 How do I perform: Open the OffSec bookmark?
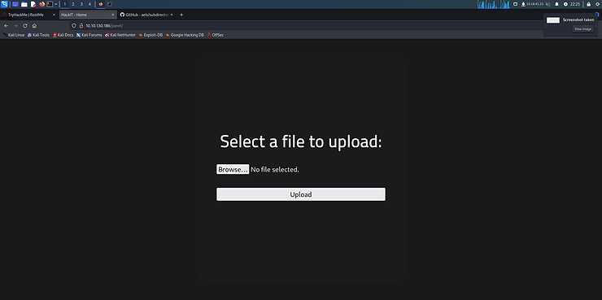coord(216,35)
